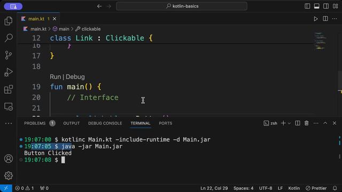Image resolution: width=342 pixels, height=192 pixels.
Task: Click the Button Clicked output line
Action: point(48,153)
